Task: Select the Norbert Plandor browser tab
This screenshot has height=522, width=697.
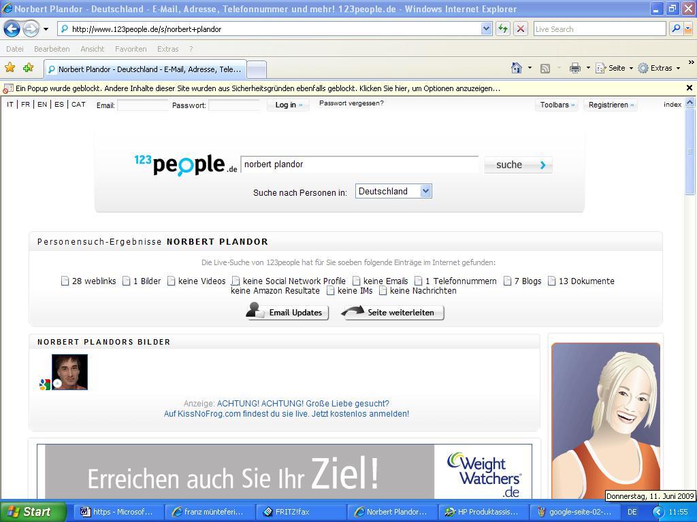Action: pyautogui.click(x=145, y=69)
